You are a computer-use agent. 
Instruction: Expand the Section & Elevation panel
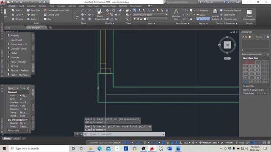227,23
